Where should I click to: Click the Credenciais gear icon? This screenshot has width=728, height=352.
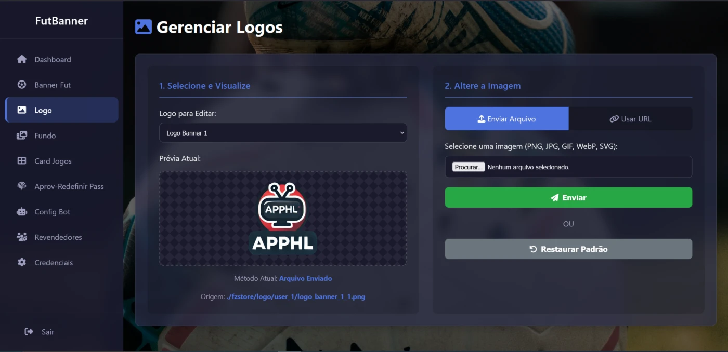pos(22,263)
